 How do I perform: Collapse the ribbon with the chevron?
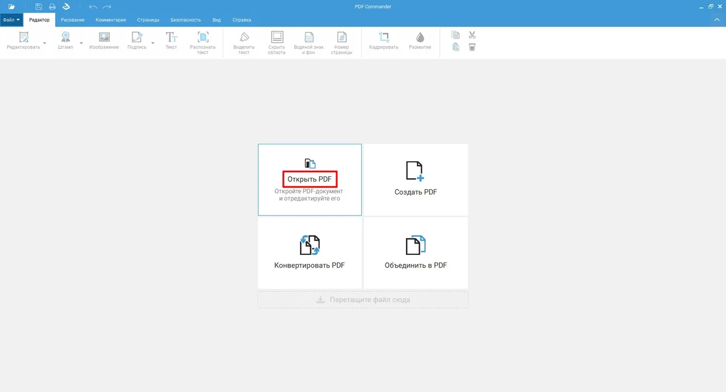[x=717, y=20]
